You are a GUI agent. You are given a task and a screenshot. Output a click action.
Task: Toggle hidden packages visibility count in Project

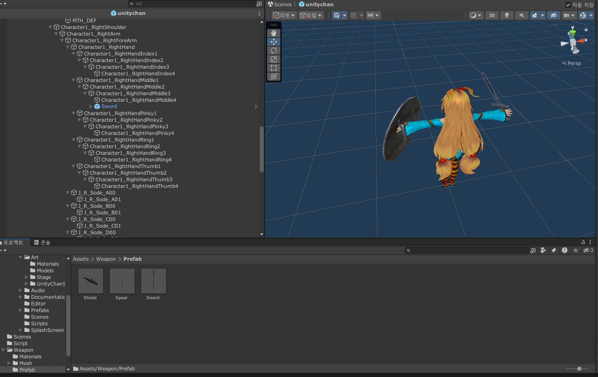(588, 250)
